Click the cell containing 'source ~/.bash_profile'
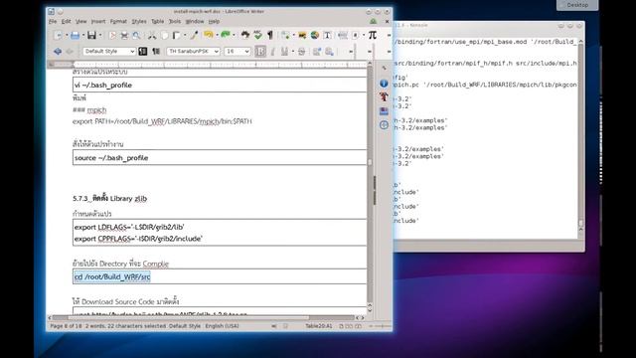This screenshot has height=358, width=636. click(220, 157)
